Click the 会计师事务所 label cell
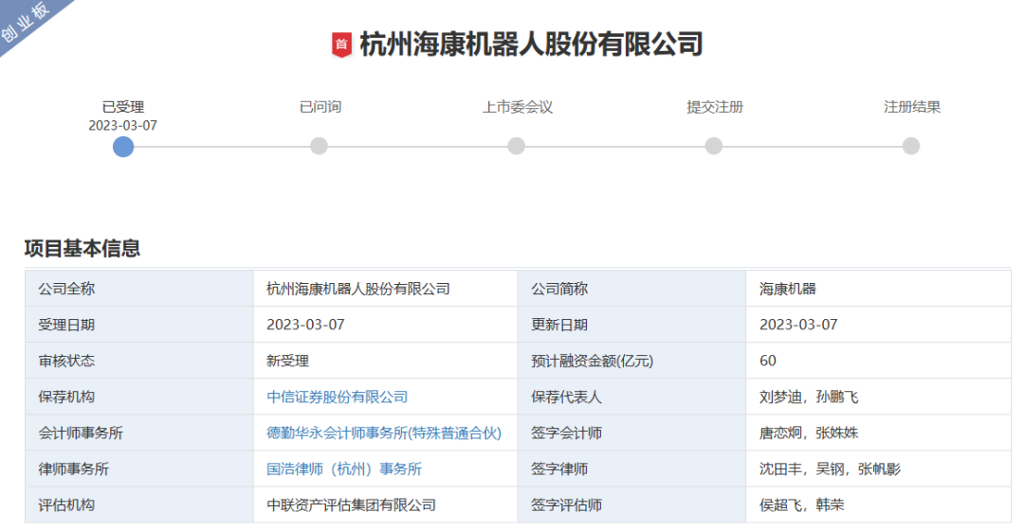 pyautogui.click(x=139, y=433)
